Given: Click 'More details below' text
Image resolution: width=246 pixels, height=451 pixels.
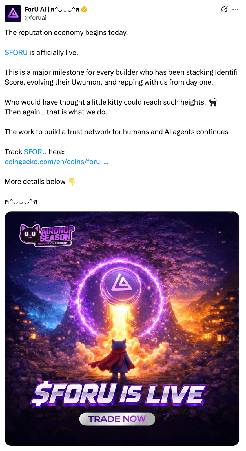Looking at the screenshot, I should point(35,182).
